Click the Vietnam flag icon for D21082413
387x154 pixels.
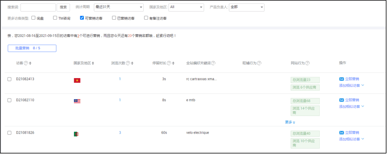tap(77, 80)
